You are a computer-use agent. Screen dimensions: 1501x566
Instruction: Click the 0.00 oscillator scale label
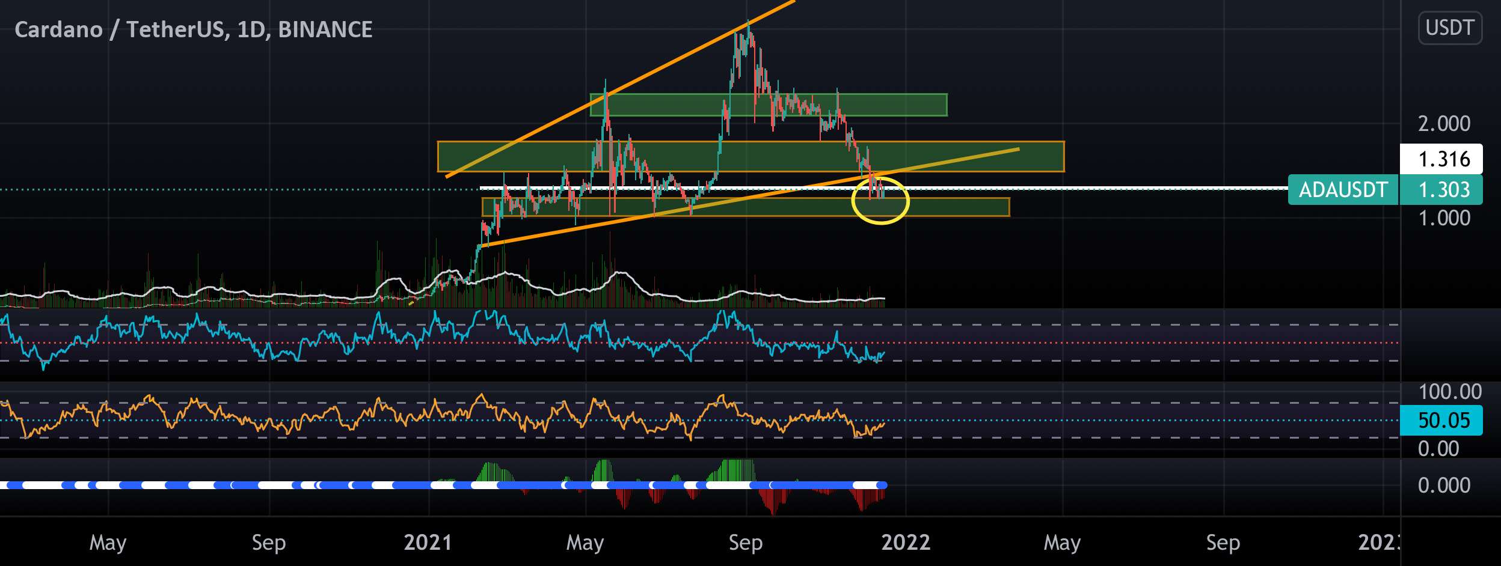(1438, 448)
